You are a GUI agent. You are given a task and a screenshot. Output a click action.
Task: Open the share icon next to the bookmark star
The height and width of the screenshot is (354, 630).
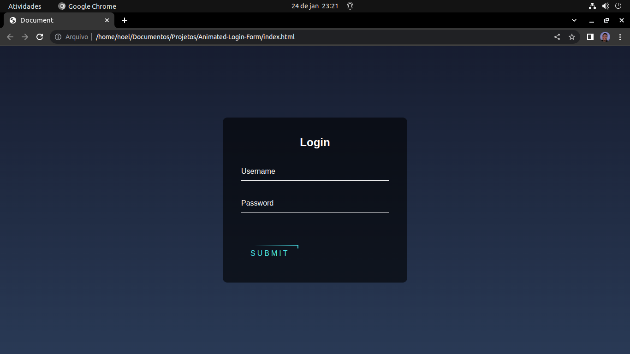[557, 36]
